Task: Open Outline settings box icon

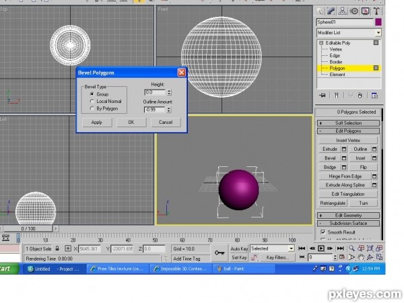Action: pos(374,149)
